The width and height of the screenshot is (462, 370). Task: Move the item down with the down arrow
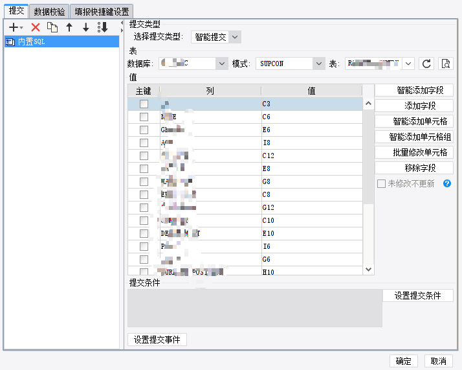pyautogui.click(x=86, y=27)
